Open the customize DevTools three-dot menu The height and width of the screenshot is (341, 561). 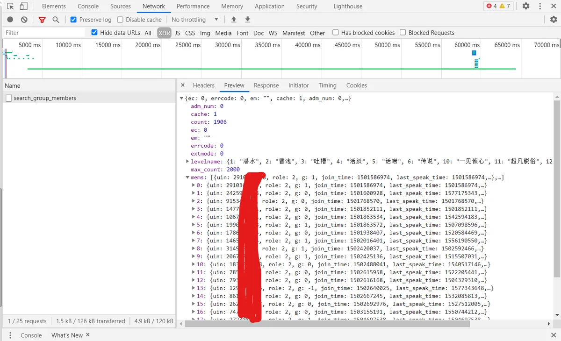coord(540,6)
